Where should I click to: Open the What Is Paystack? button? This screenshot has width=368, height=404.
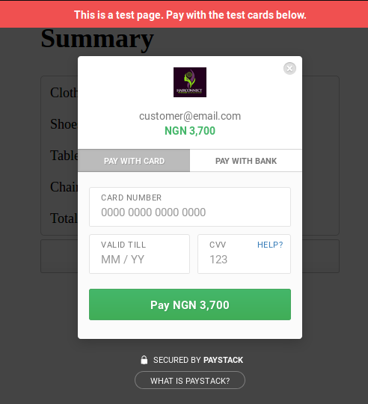pos(190,380)
